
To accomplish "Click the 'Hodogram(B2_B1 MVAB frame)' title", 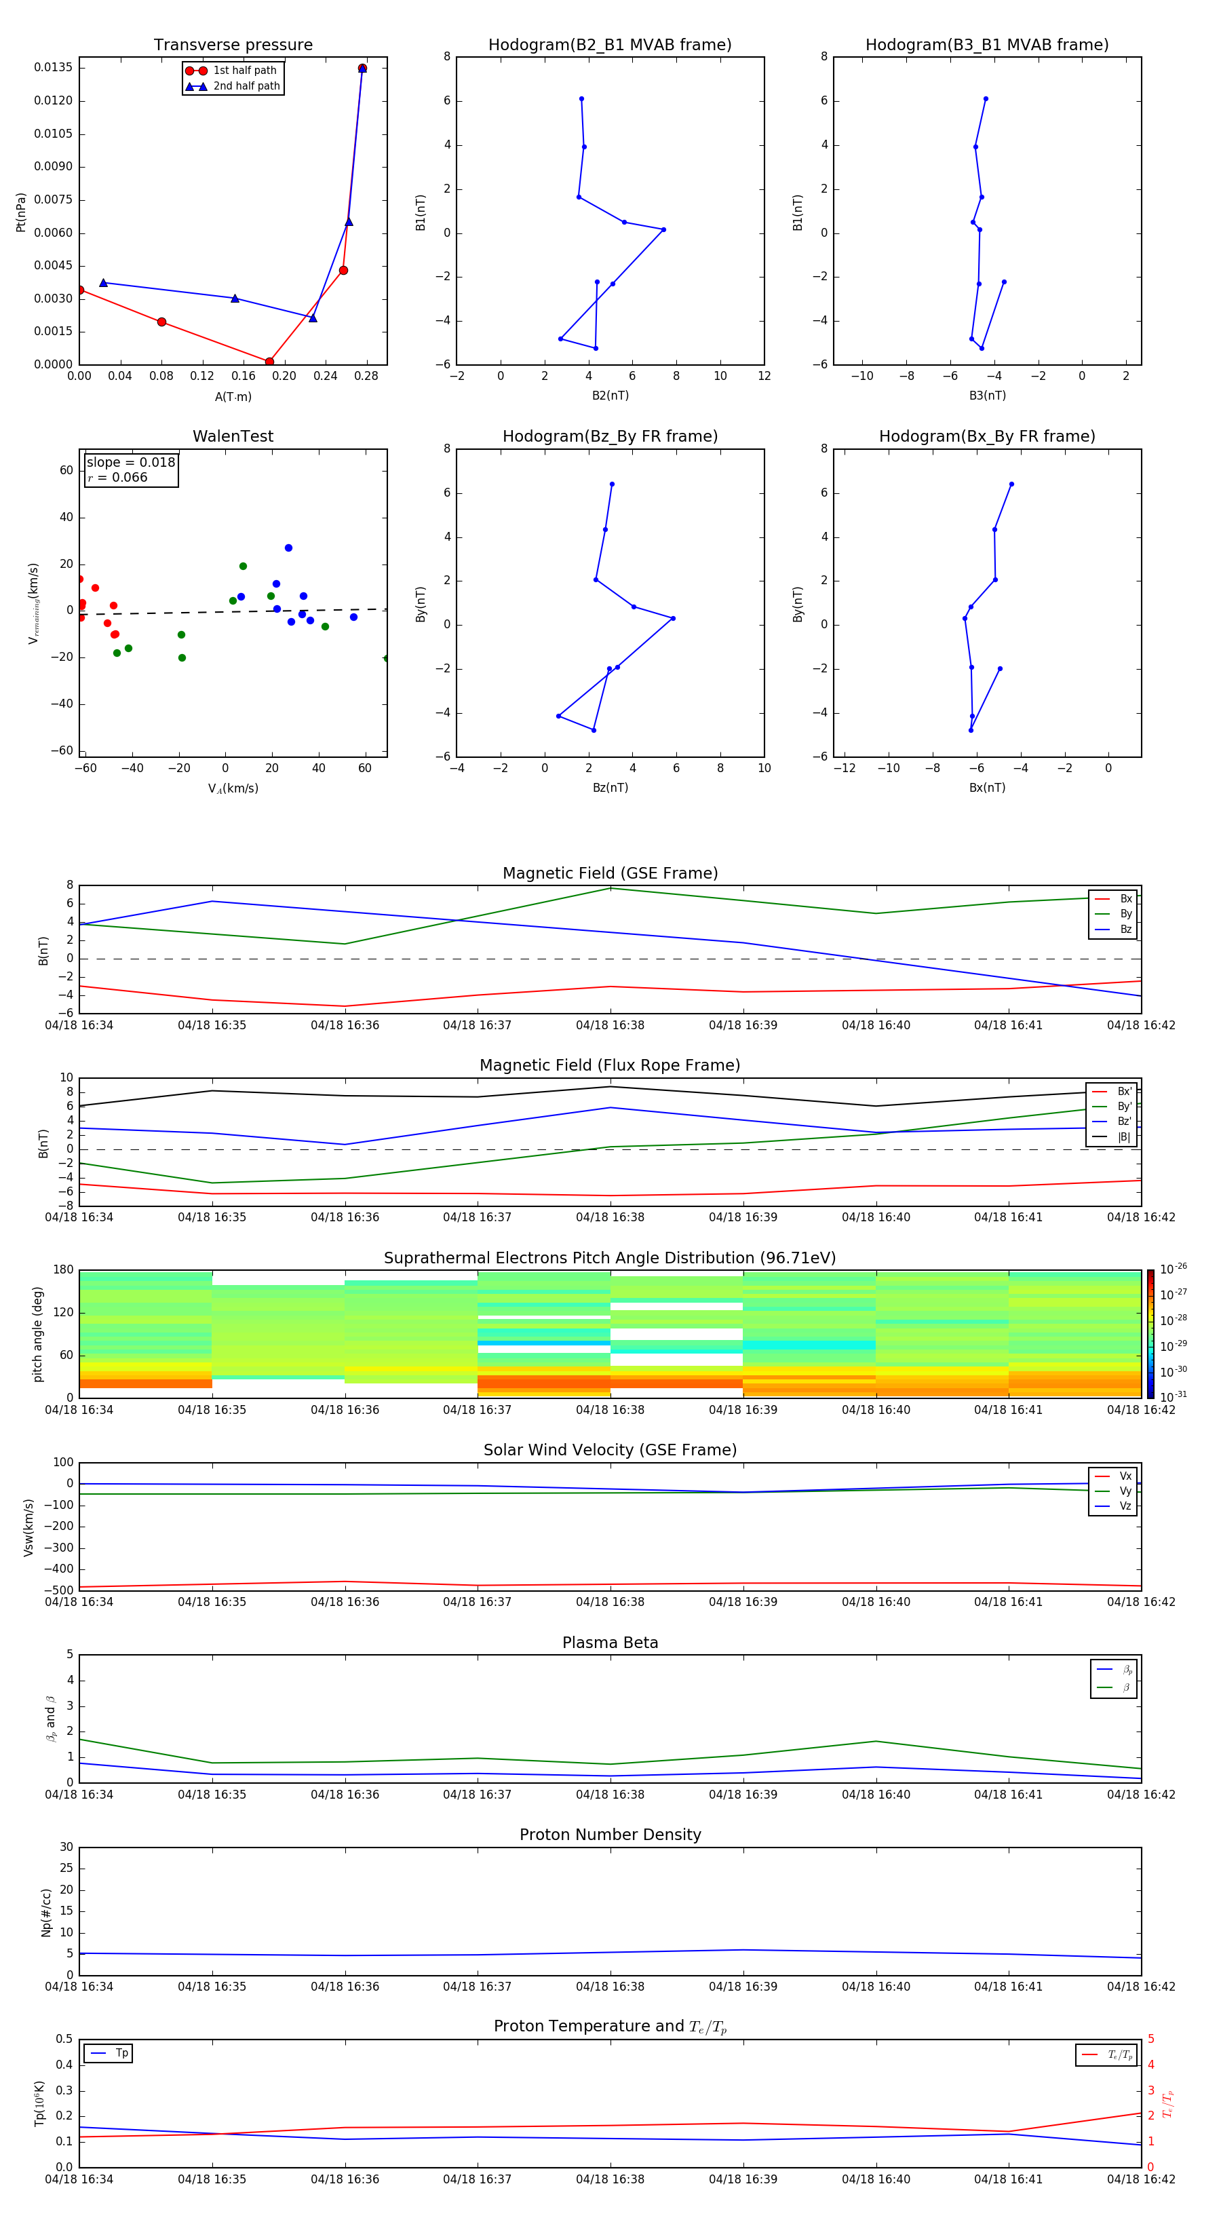I will tap(610, 45).
